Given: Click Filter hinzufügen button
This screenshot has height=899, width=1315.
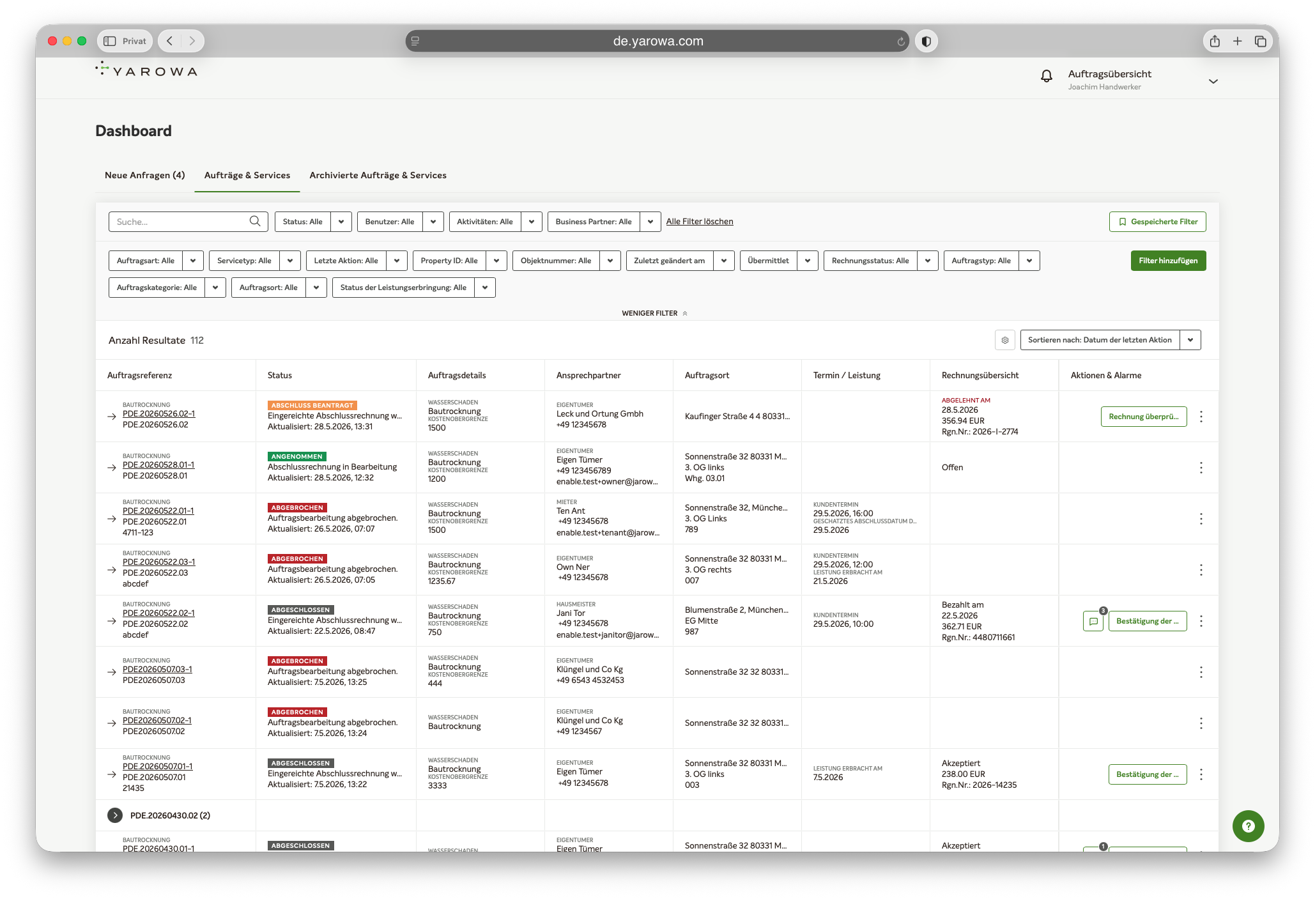Looking at the screenshot, I should [x=1168, y=261].
